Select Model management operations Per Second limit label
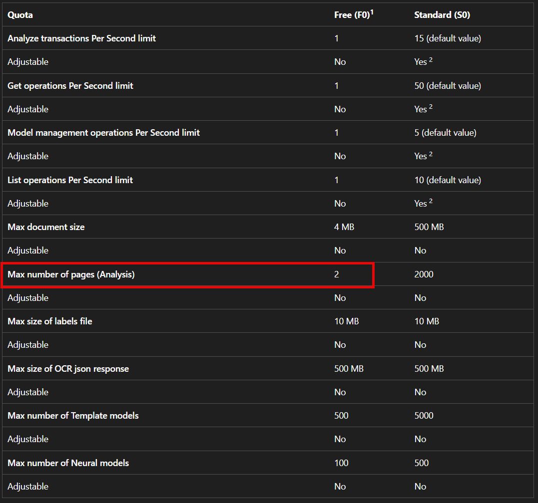The height and width of the screenshot is (503, 538). coord(103,133)
